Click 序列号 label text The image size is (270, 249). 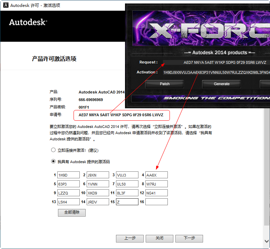coord(56,99)
